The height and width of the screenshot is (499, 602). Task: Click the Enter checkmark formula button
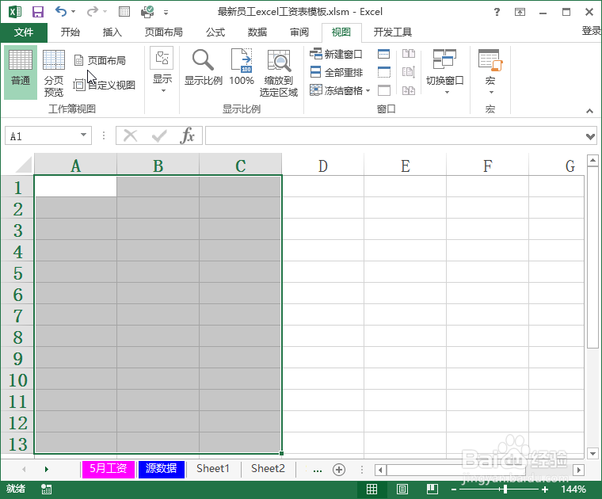pos(159,136)
